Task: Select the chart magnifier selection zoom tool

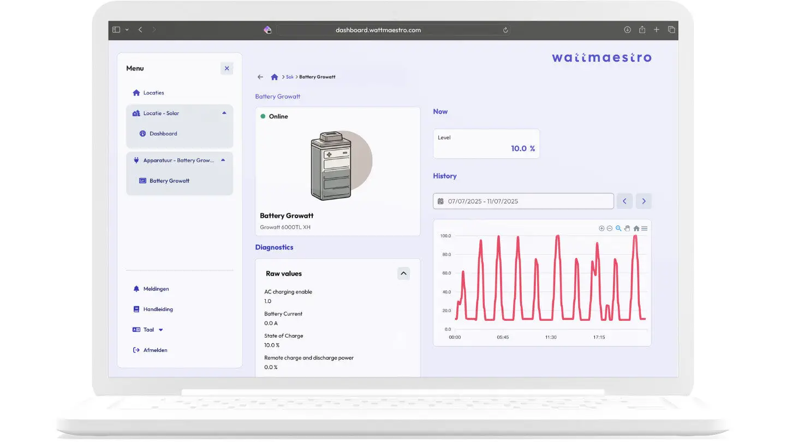Action: tap(618, 229)
